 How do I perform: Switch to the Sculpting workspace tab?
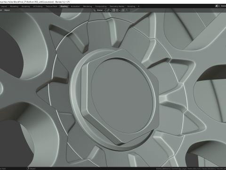[25, 7]
